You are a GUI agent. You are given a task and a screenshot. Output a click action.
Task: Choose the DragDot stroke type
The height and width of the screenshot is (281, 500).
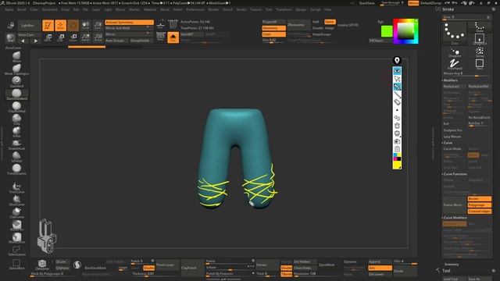click(x=455, y=52)
